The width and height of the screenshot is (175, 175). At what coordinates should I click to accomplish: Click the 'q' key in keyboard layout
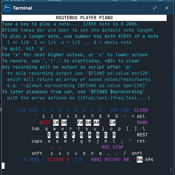(x=46, y=129)
